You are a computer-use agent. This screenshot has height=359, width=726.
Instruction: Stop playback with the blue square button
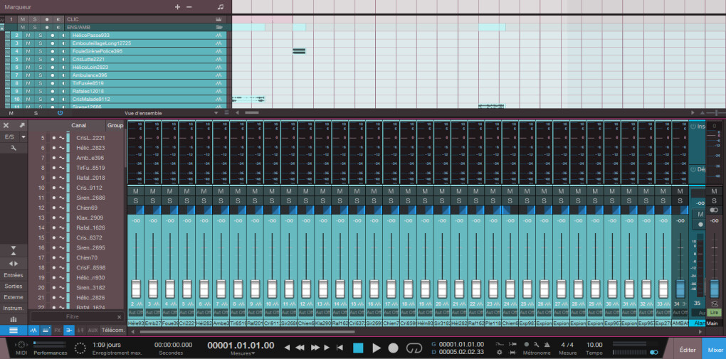tap(358, 348)
